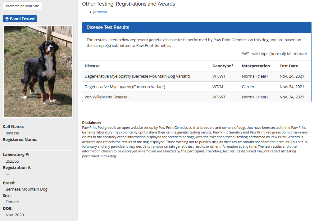Click the test date in Von Willebrand row

point(292,97)
